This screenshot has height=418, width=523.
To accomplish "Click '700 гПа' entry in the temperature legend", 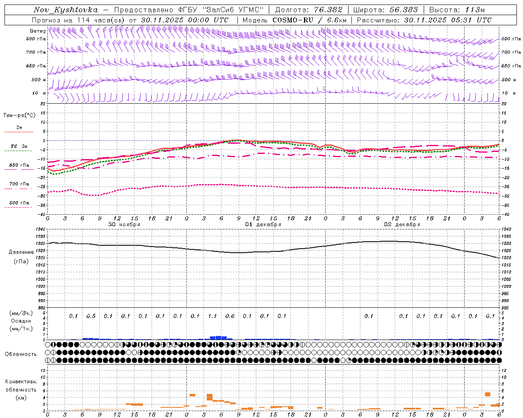I will tap(19, 184).
